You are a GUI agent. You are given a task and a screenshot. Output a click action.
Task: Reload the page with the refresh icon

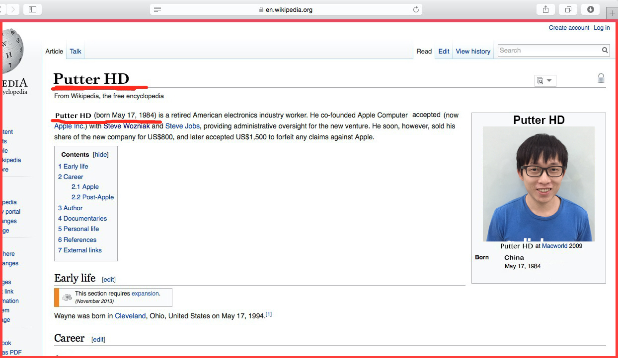(416, 9)
